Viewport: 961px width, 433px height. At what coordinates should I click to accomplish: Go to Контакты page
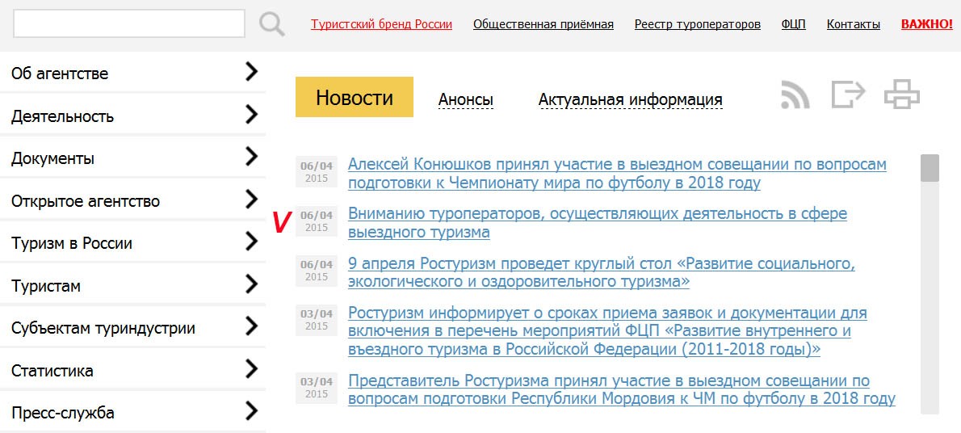pyautogui.click(x=853, y=24)
